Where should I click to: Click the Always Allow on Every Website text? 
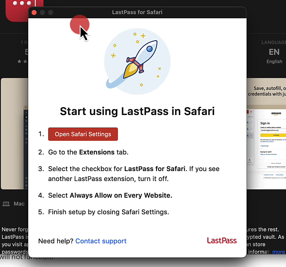tap(121, 195)
